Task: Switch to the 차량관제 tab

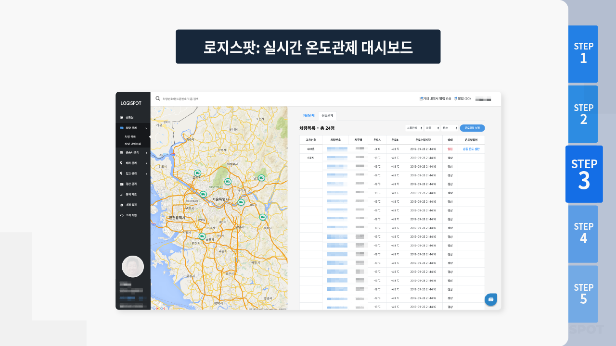Action: click(x=308, y=116)
